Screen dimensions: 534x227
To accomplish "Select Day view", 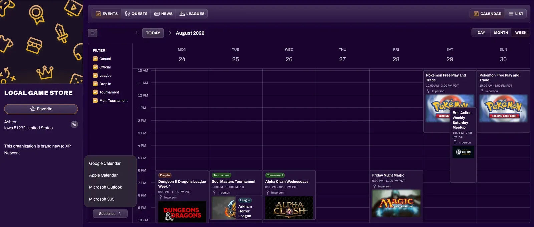I will click(481, 33).
